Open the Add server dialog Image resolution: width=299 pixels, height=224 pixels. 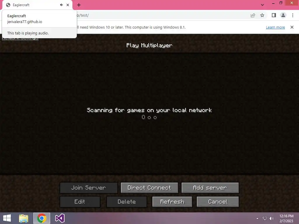pyautogui.click(x=210, y=188)
